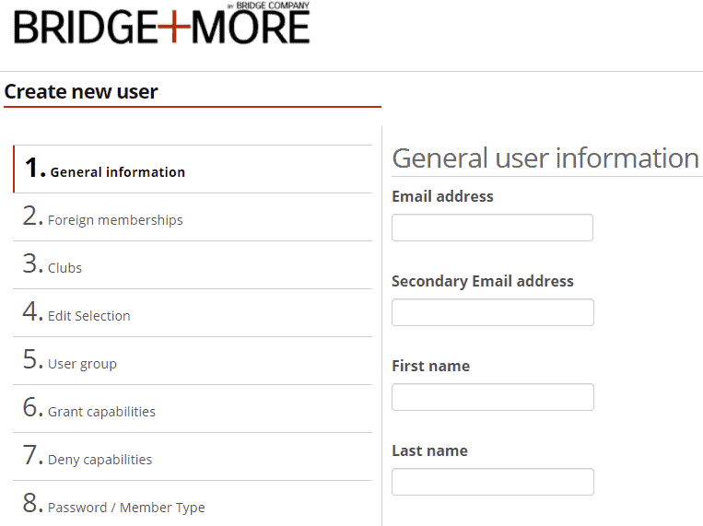
Task: Click into Secondary Email address field
Action: pyautogui.click(x=492, y=312)
